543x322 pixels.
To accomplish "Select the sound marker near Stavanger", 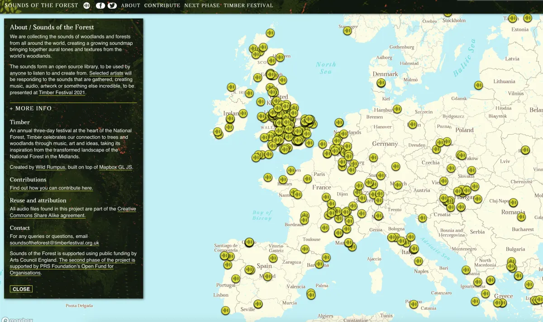I will (348, 30).
